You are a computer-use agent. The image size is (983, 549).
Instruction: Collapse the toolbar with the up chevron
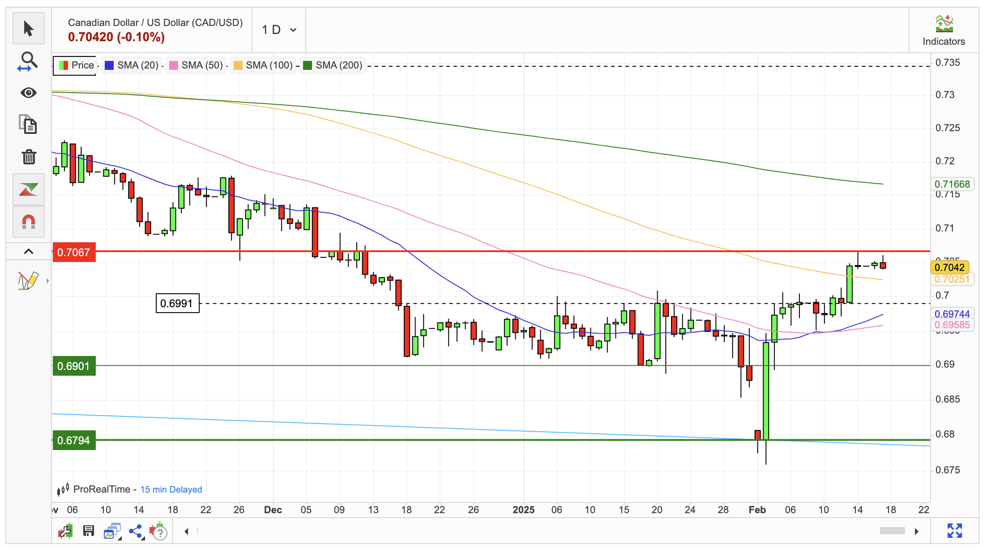[x=29, y=251]
